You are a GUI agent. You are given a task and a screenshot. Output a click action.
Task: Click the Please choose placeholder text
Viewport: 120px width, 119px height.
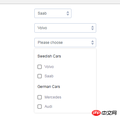(50, 43)
